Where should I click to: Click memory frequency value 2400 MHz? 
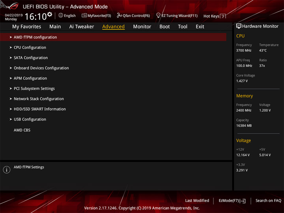point(244,110)
